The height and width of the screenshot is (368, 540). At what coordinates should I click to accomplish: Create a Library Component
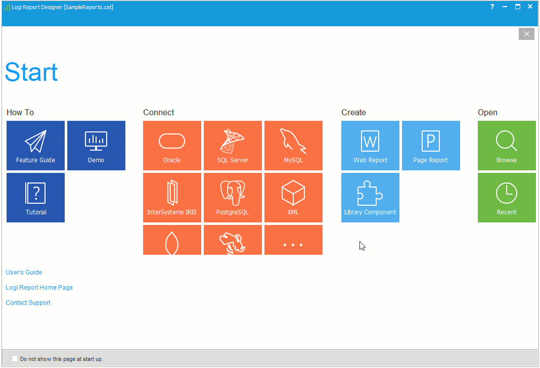pyautogui.click(x=370, y=198)
